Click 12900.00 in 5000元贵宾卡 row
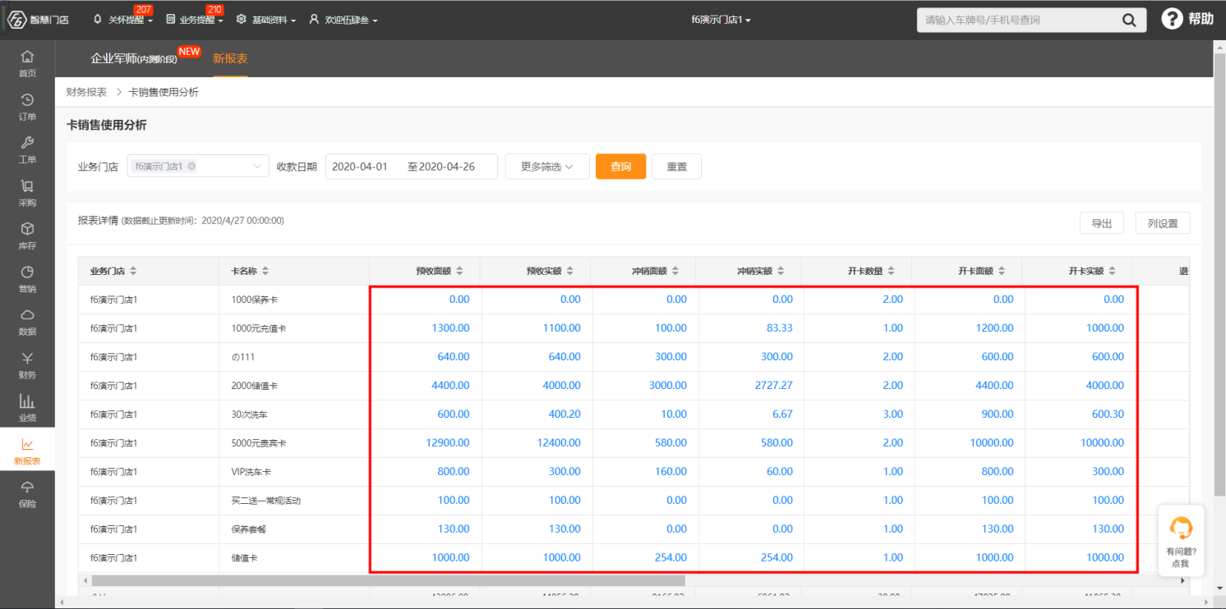The height and width of the screenshot is (609, 1226). pos(448,443)
